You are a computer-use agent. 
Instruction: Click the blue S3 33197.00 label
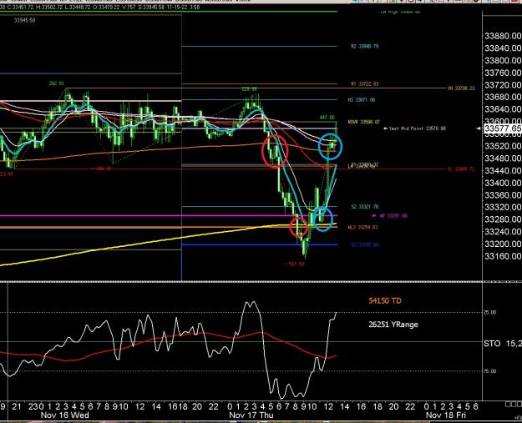[x=364, y=244]
